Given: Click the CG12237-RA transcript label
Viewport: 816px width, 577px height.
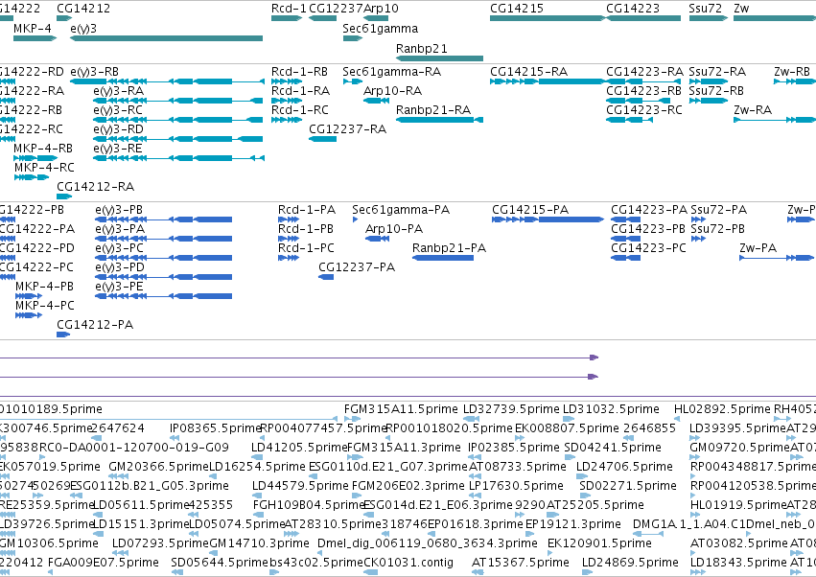Looking at the screenshot, I should tap(348, 129).
